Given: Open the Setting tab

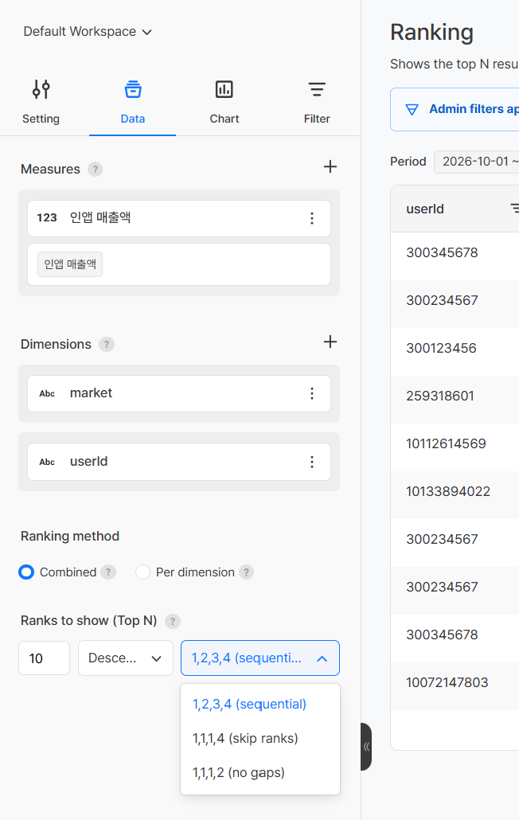Looking at the screenshot, I should [41, 102].
